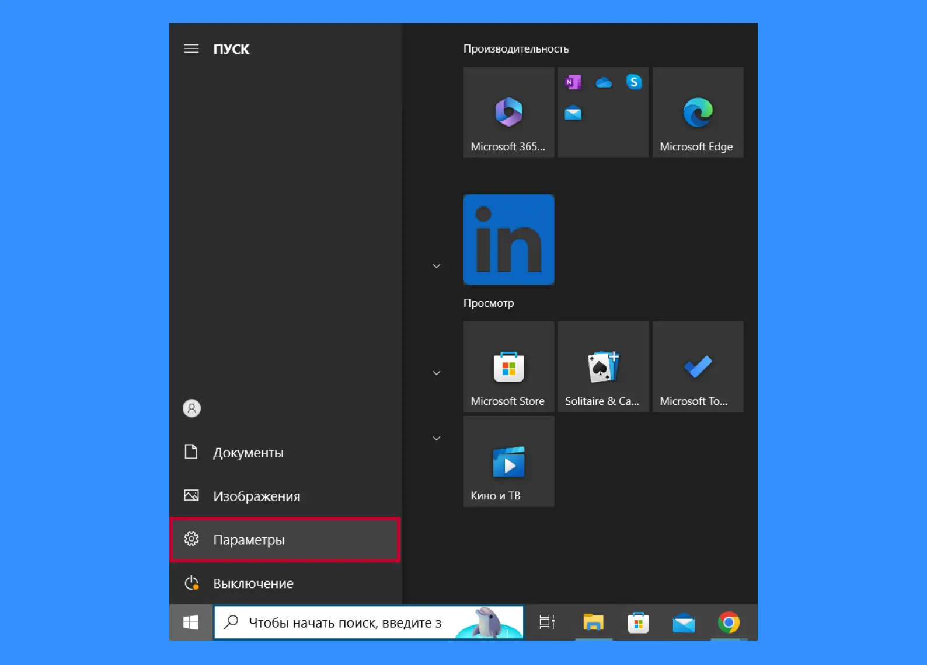The width and height of the screenshot is (927, 665).
Task: Open Mail from the tile folder
Action: pos(573,113)
